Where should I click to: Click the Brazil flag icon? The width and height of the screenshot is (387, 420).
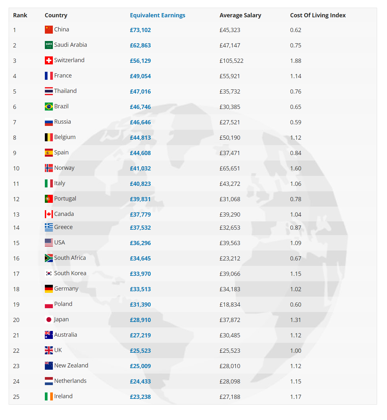tap(49, 107)
